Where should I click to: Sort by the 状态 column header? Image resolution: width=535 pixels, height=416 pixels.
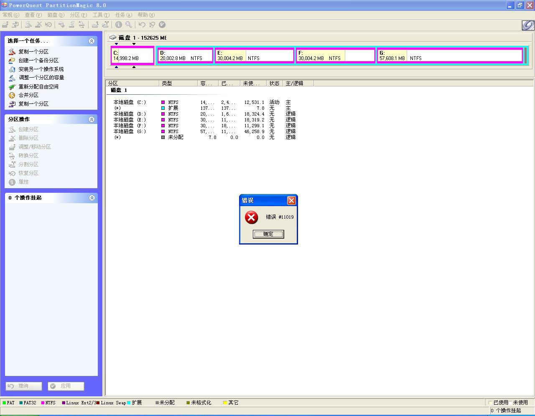(275, 83)
